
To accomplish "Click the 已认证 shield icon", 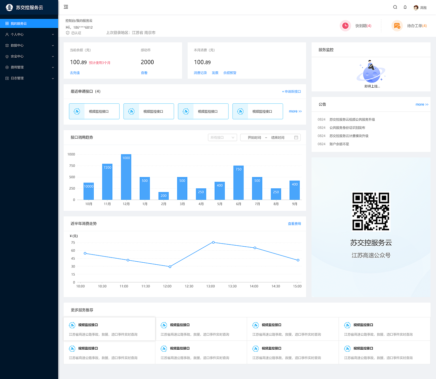I will coord(67,33).
